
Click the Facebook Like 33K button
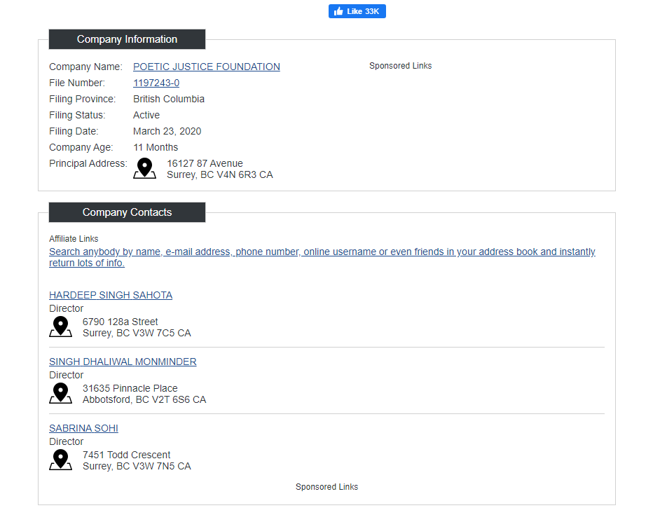click(357, 11)
